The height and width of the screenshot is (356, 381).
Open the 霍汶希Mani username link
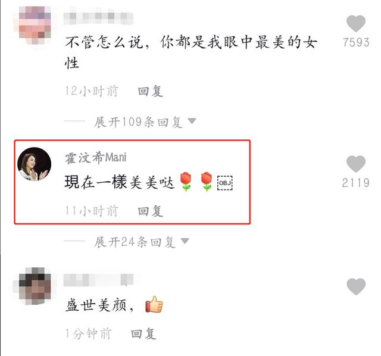pos(96,158)
